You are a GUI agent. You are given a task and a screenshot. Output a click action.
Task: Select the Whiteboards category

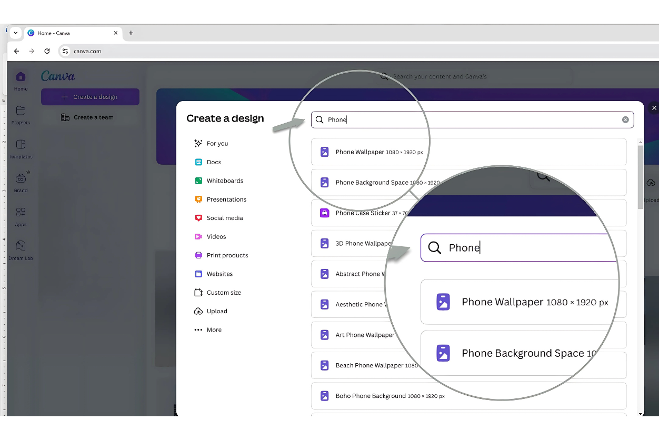[218, 181]
